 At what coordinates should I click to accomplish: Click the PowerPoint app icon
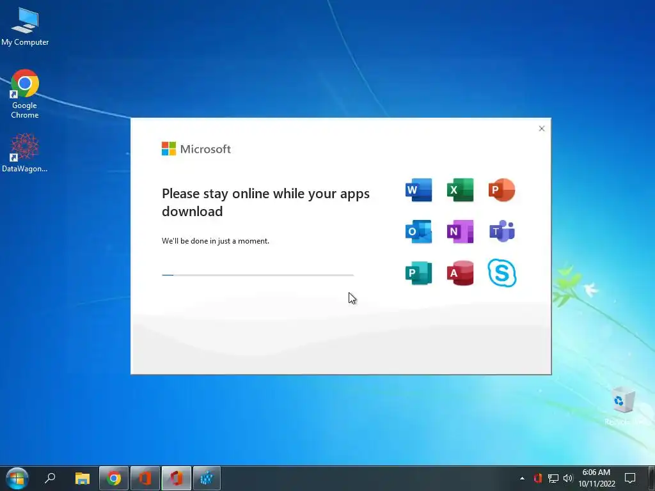click(x=501, y=190)
